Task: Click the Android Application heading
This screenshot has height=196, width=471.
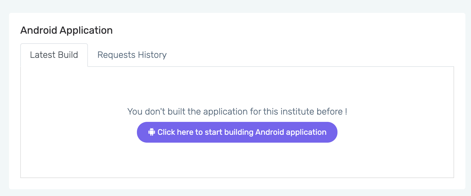Action: pyautogui.click(x=66, y=30)
